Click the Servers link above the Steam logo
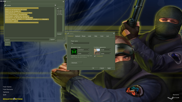Image resolution: width=182 pixels, height=102 pixels. point(176,95)
